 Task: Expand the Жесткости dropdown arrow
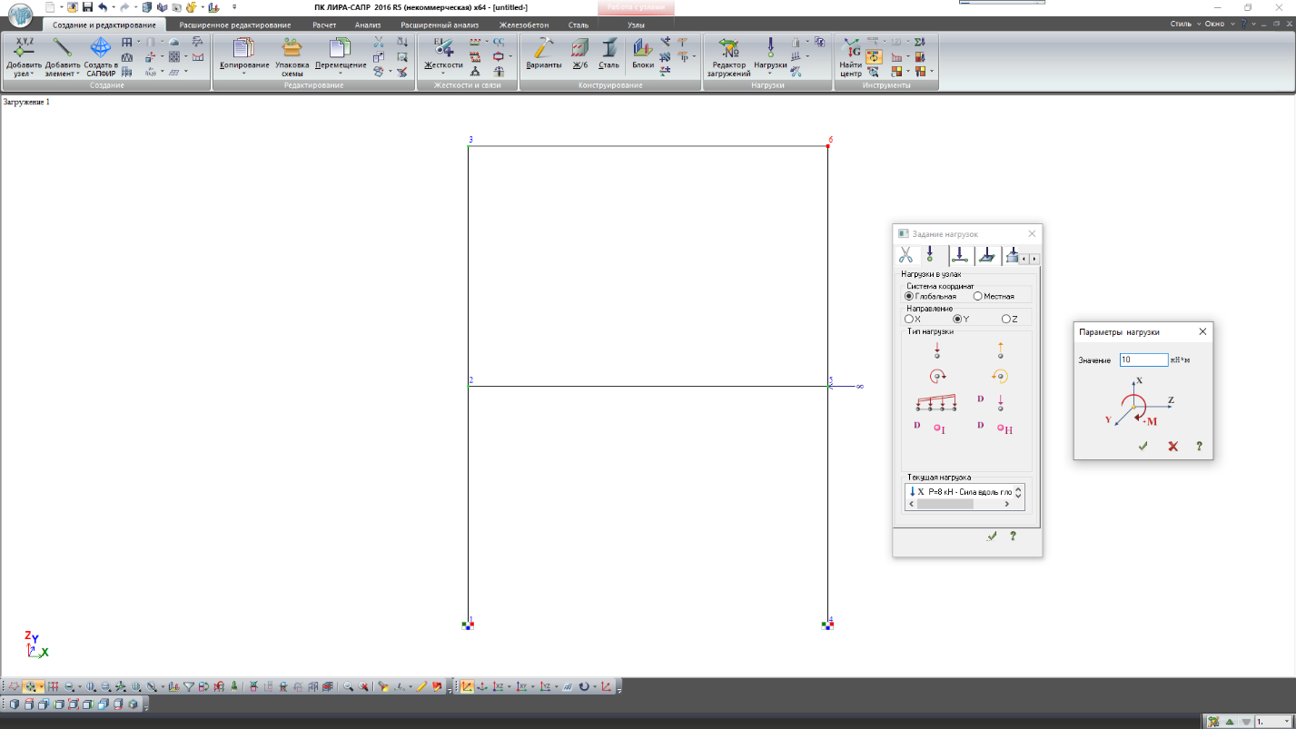point(444,74)
